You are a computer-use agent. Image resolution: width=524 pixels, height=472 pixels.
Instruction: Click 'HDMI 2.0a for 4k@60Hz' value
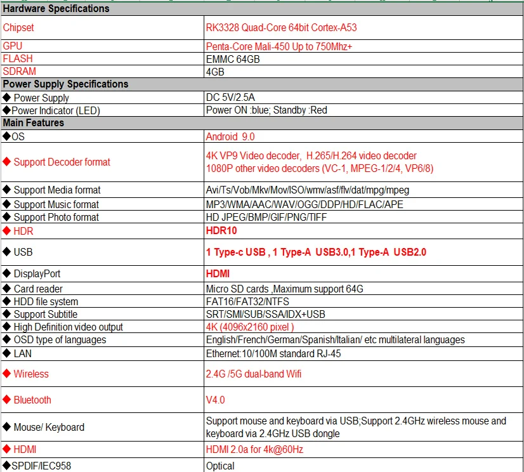pos(364,450)
